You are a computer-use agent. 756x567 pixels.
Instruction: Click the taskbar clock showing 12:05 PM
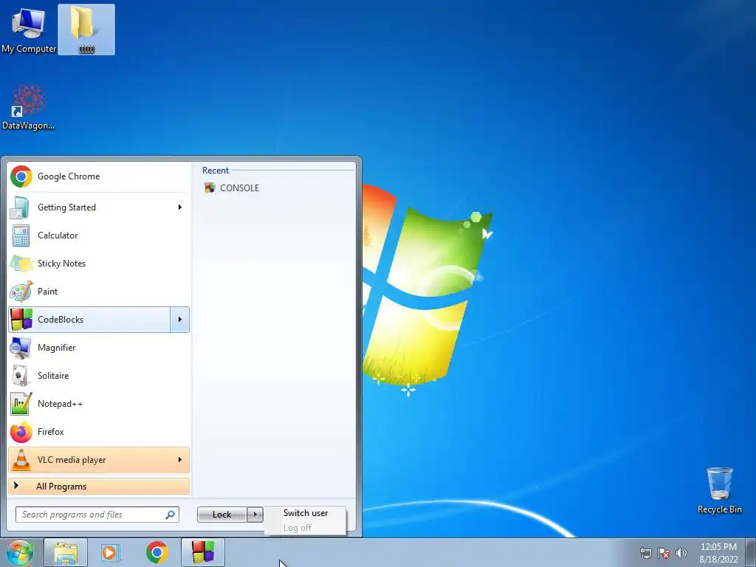718,553
